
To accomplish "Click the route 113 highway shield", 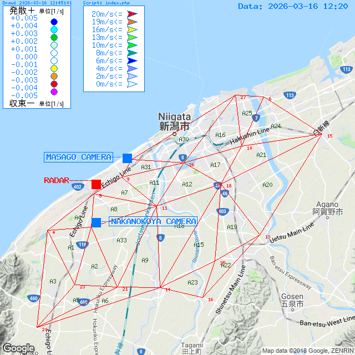I will [x=290, y=95].
